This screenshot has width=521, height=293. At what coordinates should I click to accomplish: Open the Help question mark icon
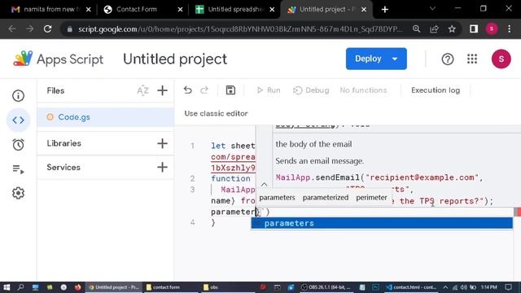pyautogui.click(x=448, y=59)
